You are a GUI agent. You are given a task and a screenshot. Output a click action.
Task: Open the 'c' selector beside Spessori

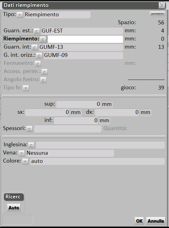pos(29,129)
